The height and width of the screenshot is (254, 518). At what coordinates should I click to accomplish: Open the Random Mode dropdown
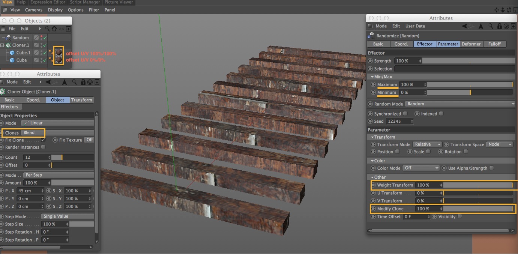pyautogui.click(x=461, y=104)
